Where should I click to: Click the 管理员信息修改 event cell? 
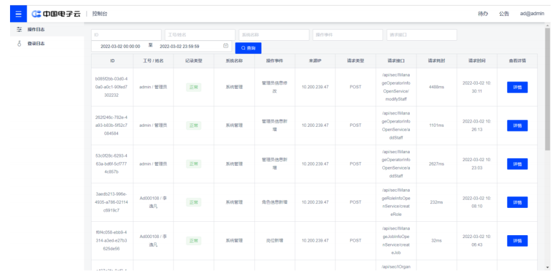pos(275,87)
